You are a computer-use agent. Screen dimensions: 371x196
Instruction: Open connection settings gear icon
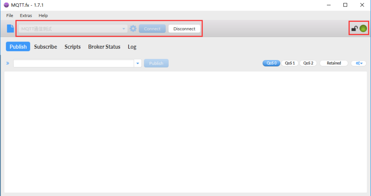(133, 29)
